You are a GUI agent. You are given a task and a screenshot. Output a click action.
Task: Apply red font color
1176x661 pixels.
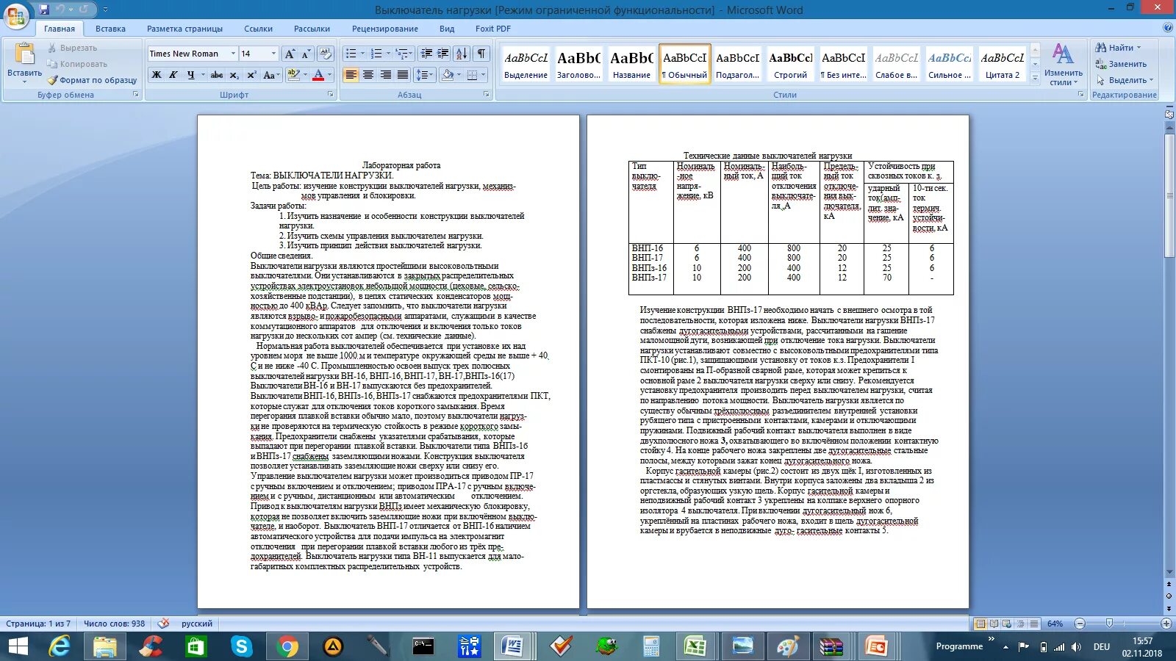[x=318, y=75]
